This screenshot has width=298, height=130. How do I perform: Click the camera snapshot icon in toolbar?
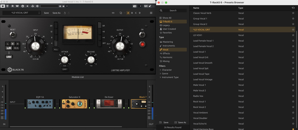click(135, 6)
